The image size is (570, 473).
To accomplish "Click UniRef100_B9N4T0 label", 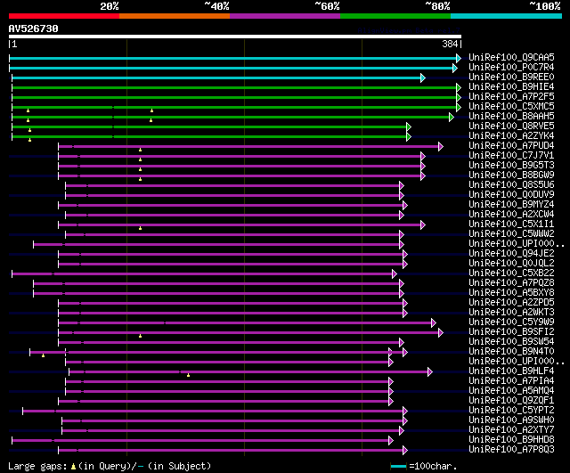I will click(x=511, y=352).
